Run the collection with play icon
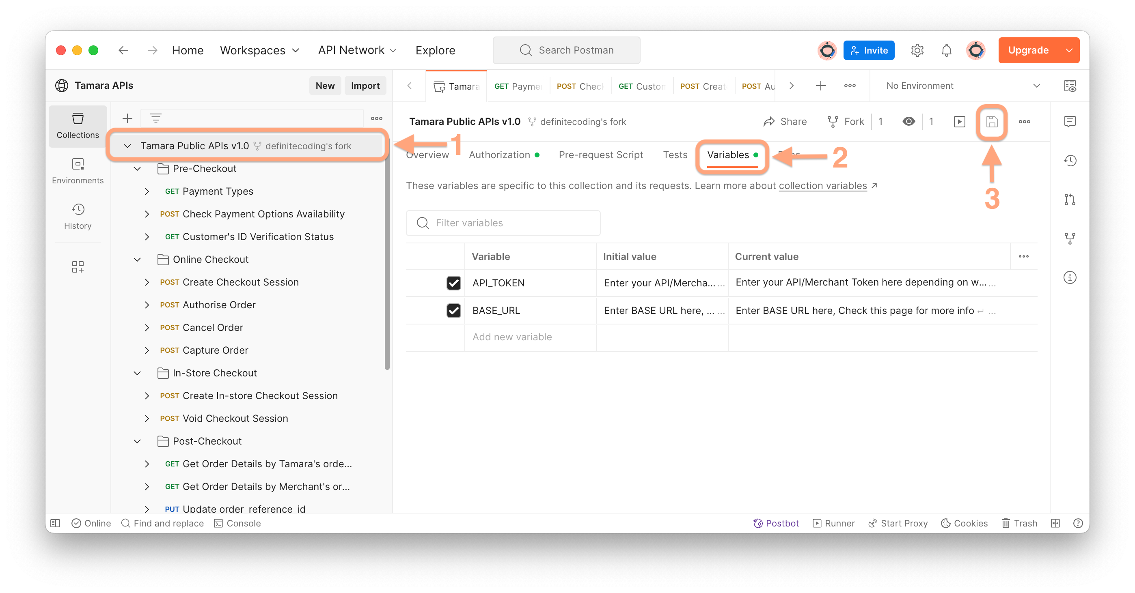This screenshot has width=1135, height=593. tap(959, 122)
